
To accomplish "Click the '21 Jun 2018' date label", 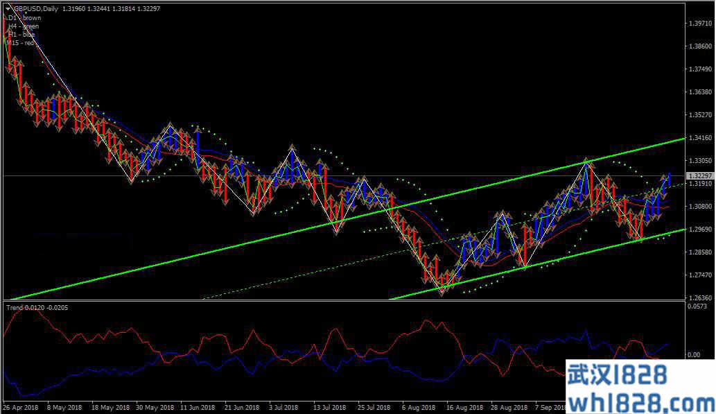I will tap(242, 407).
